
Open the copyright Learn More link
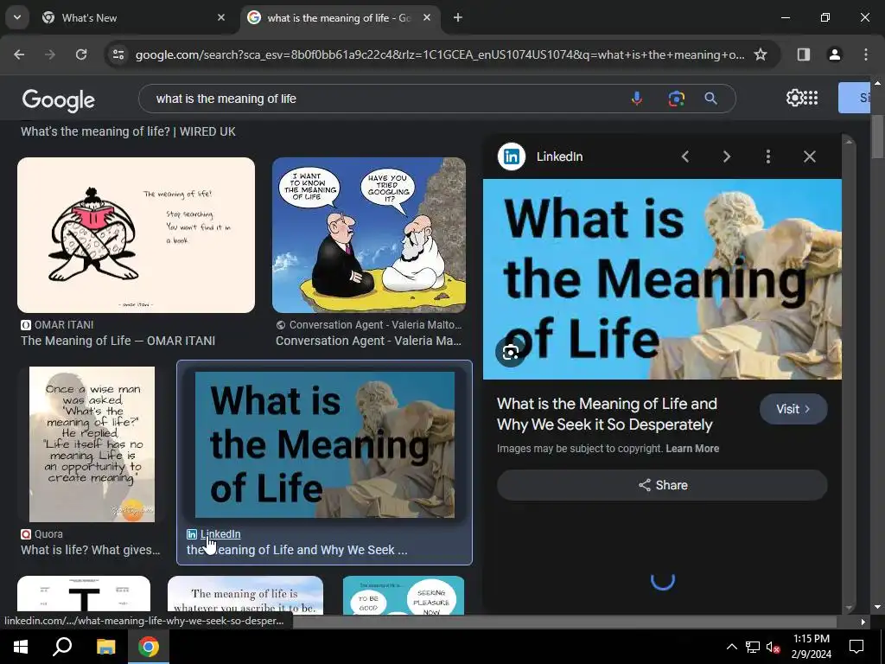[692, 449]
